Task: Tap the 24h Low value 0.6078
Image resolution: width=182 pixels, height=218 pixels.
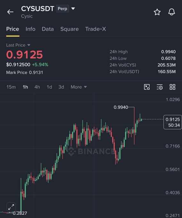Action: (168, 58)
